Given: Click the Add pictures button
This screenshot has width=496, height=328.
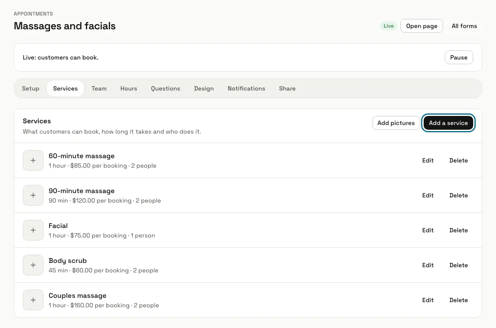Looking at the screenshot, I should pyautogui.click(x=396, y=123).
